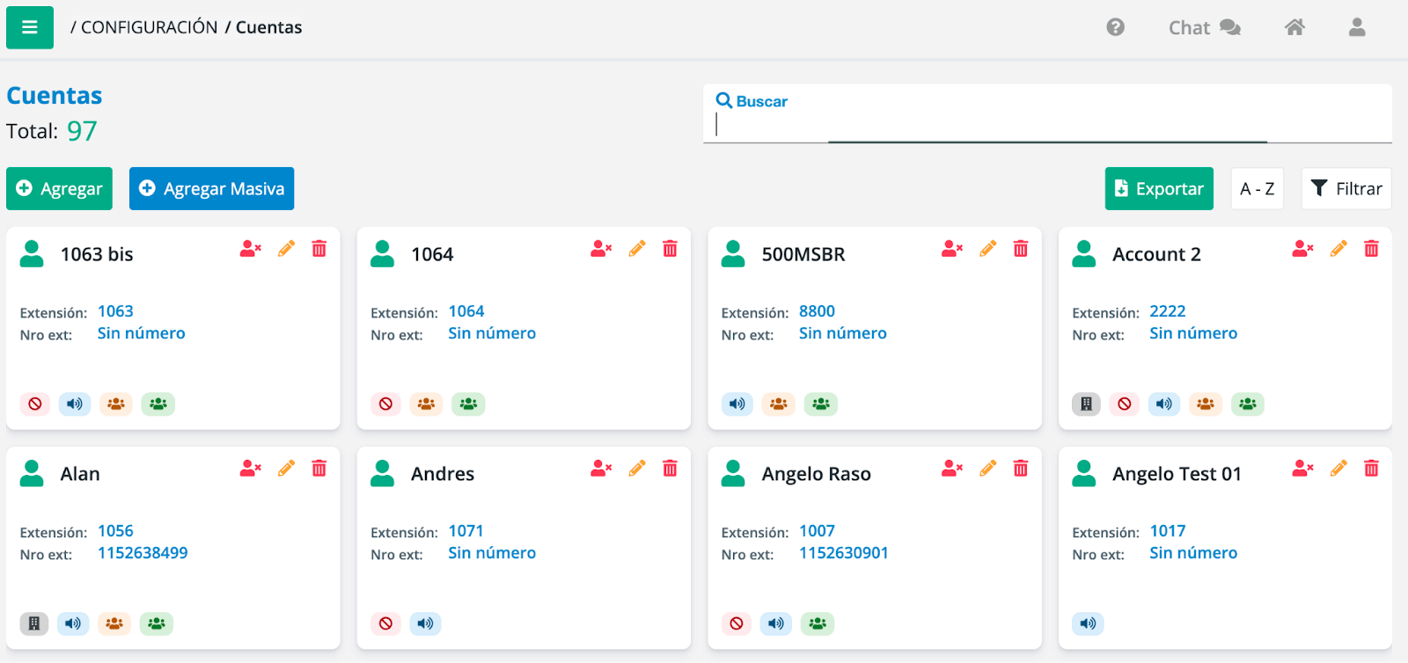Screen dimensions: 1408x663
Task: Edit the 500MSBR account with pencil
Action: pyautogui.click(x=988, y=249)
